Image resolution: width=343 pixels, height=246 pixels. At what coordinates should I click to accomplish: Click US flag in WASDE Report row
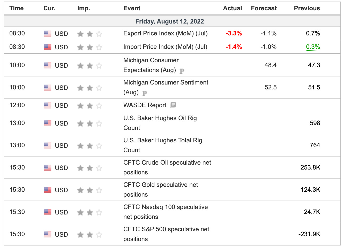tap(48, 105)
